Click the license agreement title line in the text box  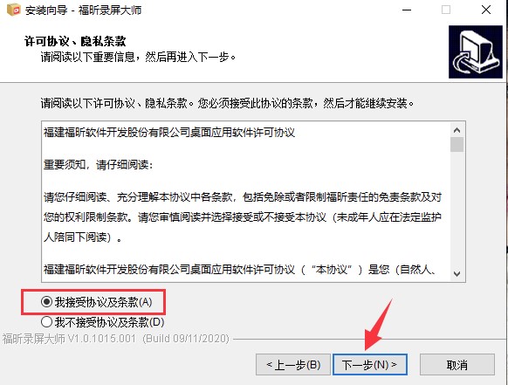(169, 133)
